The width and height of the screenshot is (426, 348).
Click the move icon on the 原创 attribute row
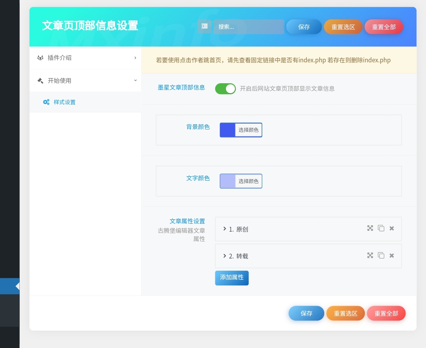370,228
